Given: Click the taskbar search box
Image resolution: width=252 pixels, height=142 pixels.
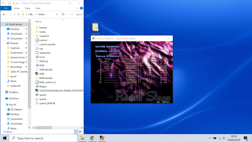Looking at the screenshot, I should tap(43, 138).
